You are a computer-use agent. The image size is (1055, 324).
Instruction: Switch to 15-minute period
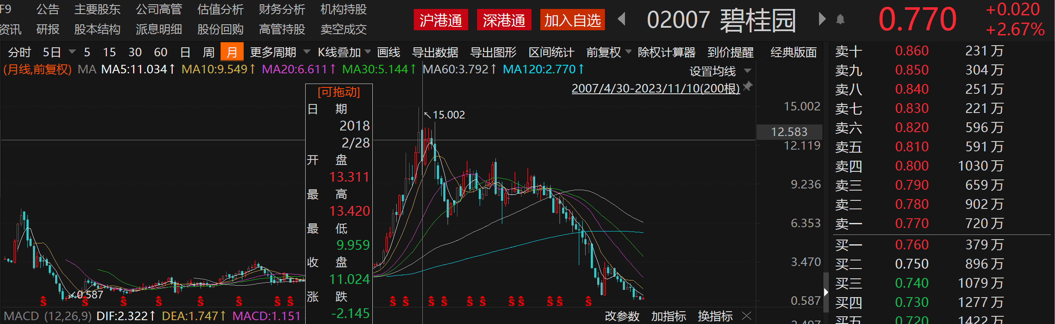[109, 52]
